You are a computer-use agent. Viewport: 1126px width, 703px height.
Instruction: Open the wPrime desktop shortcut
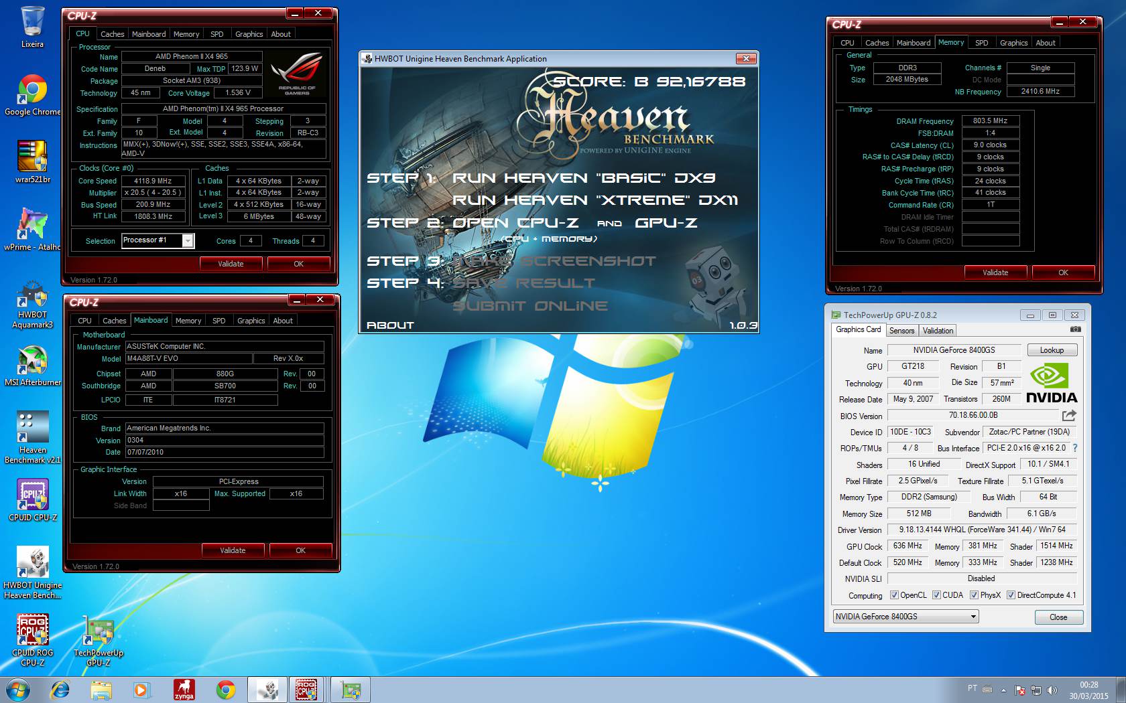point(32,229)
